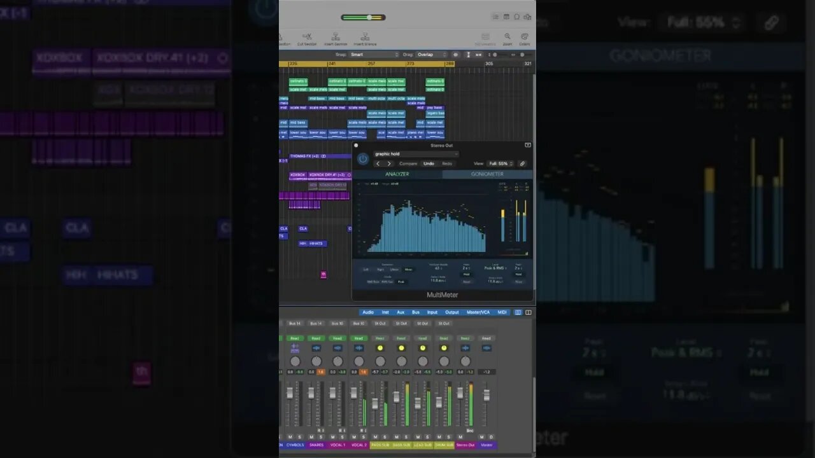The width and height of the screenshot is (815, 458).
Task: Go to previous MultiMeter preset arrow
Action: click(378, 163)
